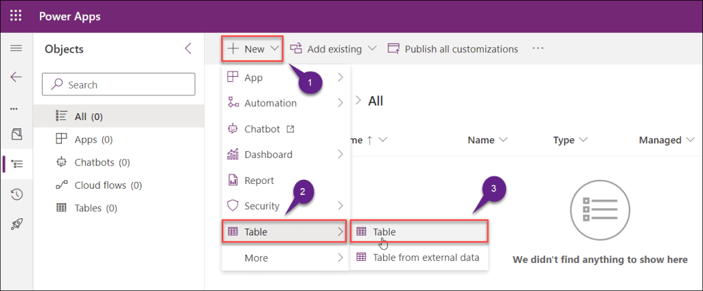The width and height of the screenshot is (703, 291).
Task: Open the app launcher waffle icon
Action: click(16, 16)
